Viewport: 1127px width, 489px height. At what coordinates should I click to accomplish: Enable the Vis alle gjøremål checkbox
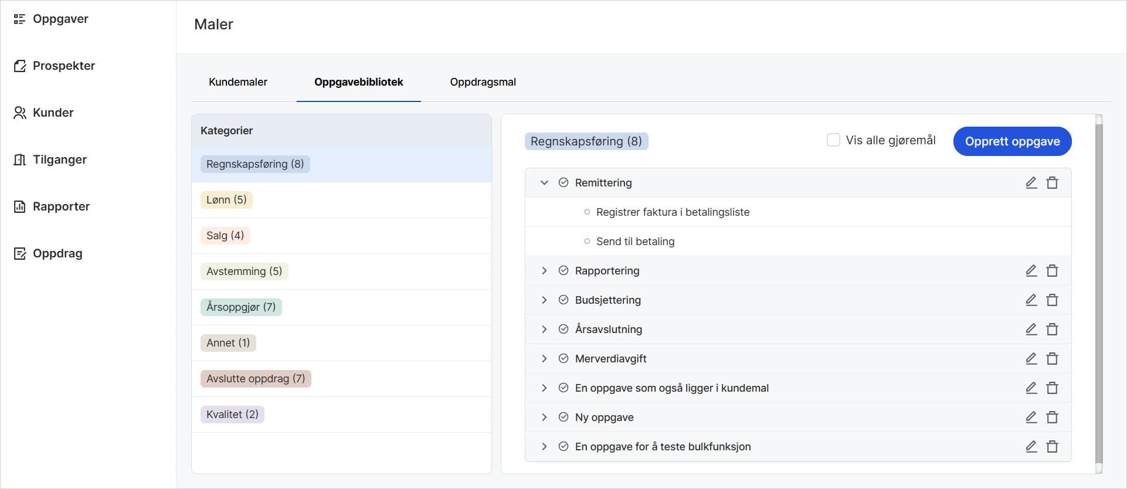tap(833, 140)
